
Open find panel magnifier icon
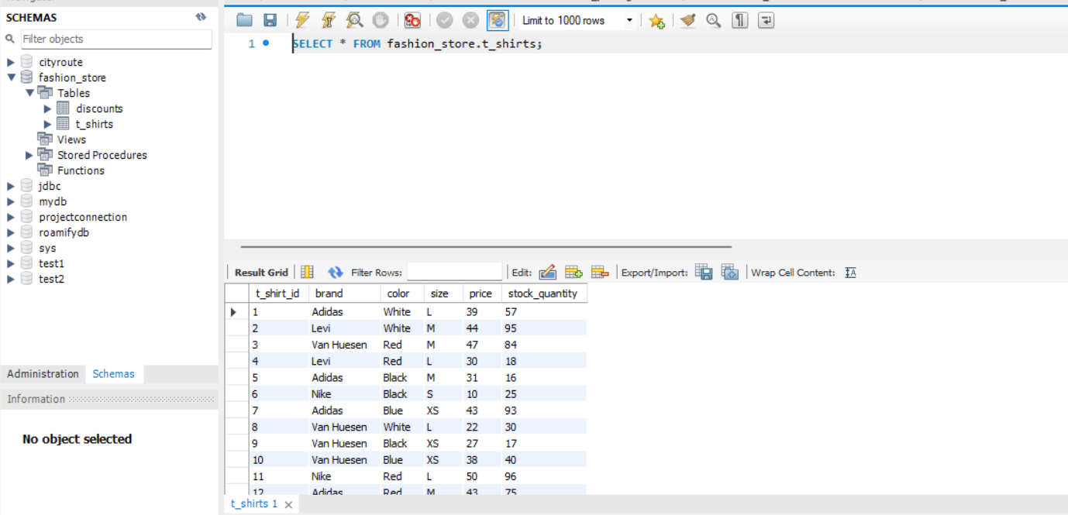714,21
